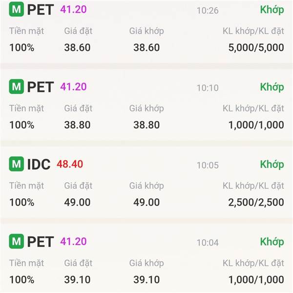Click the 38.80 value under Giá đặt
This screenshot has height=293, width=293.
[77, 125]
